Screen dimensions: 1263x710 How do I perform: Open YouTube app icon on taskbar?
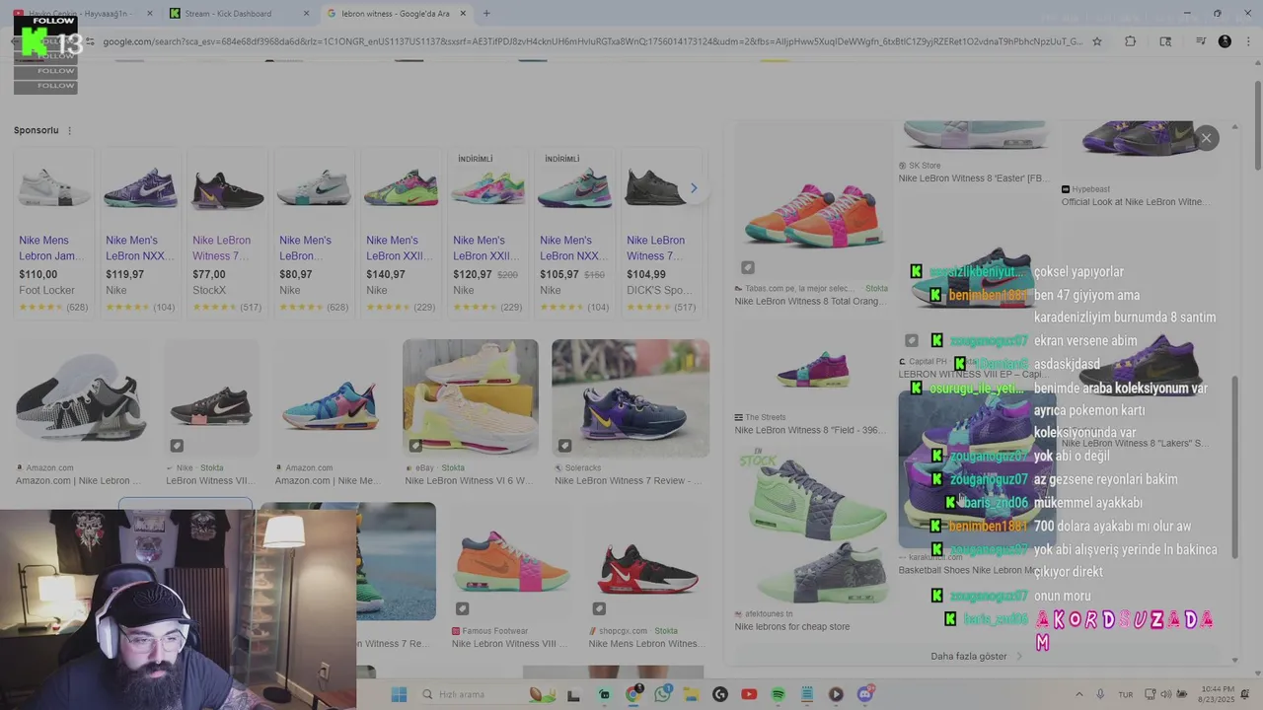[749, 694]
